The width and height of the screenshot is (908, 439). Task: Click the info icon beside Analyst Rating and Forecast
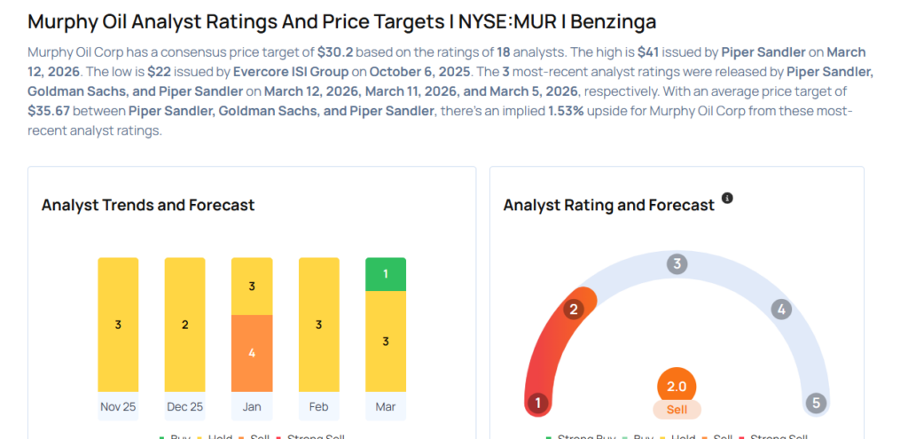pyautogui.click(x=727, y=198)
